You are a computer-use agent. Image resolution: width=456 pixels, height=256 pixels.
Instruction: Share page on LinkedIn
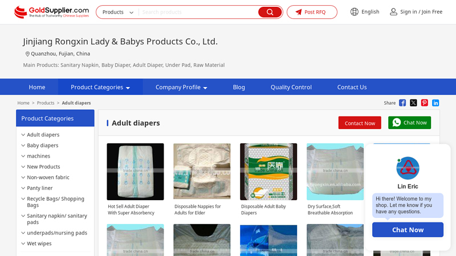[x=435, y=103]
